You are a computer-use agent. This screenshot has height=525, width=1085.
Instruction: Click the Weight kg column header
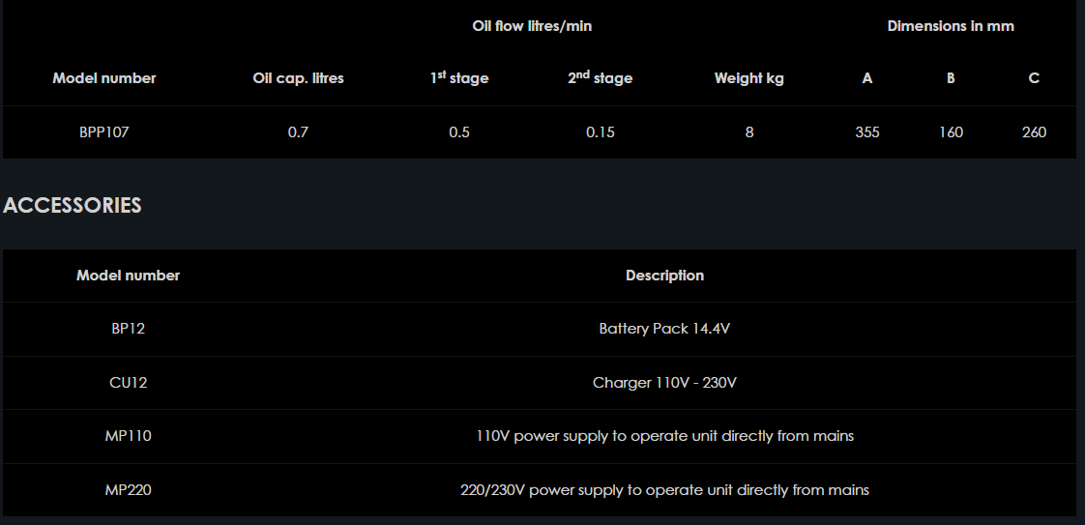pos(748,78)
